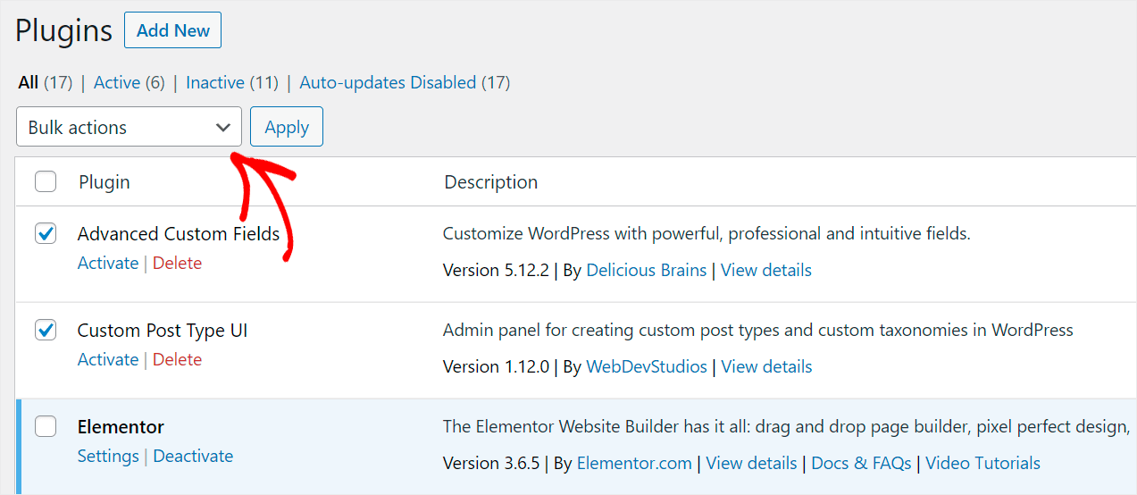Click the Advanced Custom Fields plugin name
Viewport: 1137px width, 495px height.
[179, 234]
